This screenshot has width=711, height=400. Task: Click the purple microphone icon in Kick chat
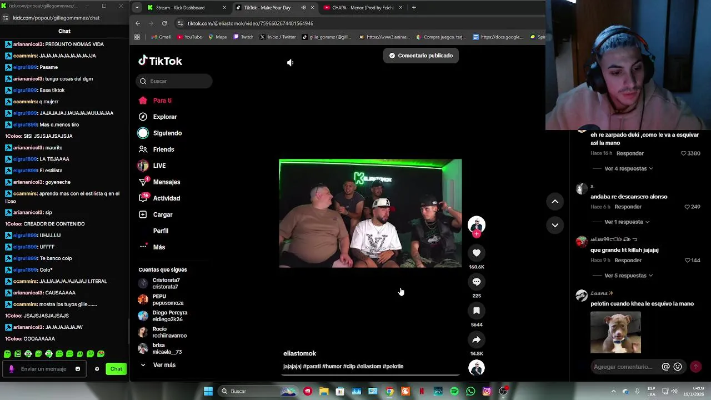tap(11, 369)
